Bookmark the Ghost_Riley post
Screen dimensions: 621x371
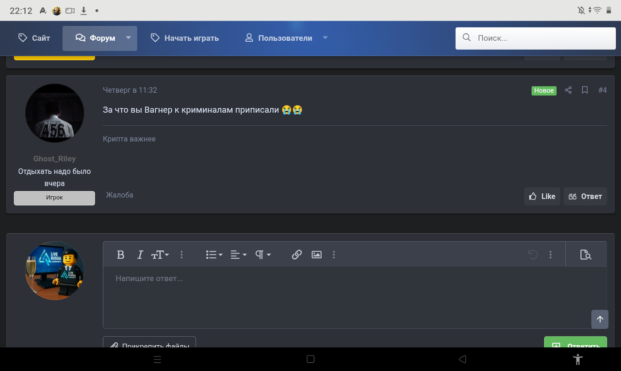pyautogui.click(x=585, y=90)
